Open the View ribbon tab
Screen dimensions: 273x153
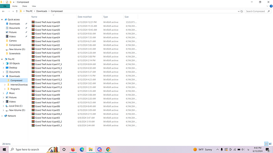34,6
